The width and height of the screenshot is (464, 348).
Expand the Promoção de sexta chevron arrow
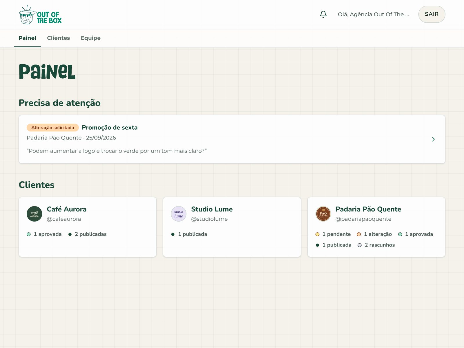pos(433,139)
